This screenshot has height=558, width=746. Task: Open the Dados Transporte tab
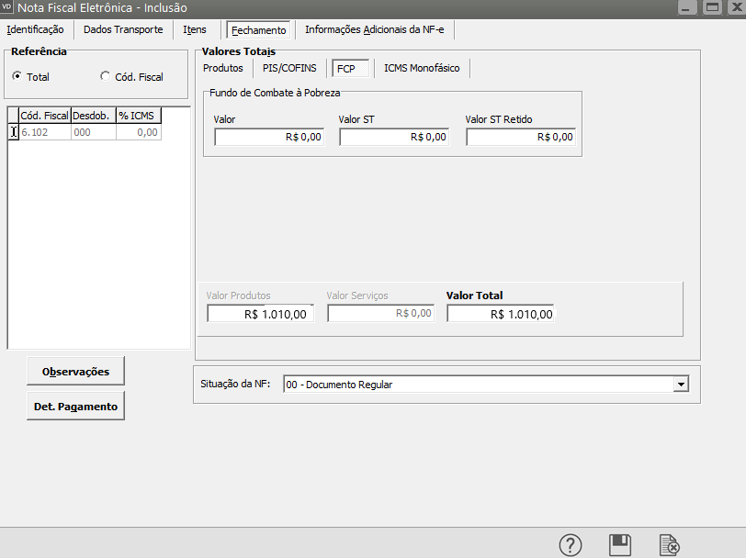(x=123, y=29)
